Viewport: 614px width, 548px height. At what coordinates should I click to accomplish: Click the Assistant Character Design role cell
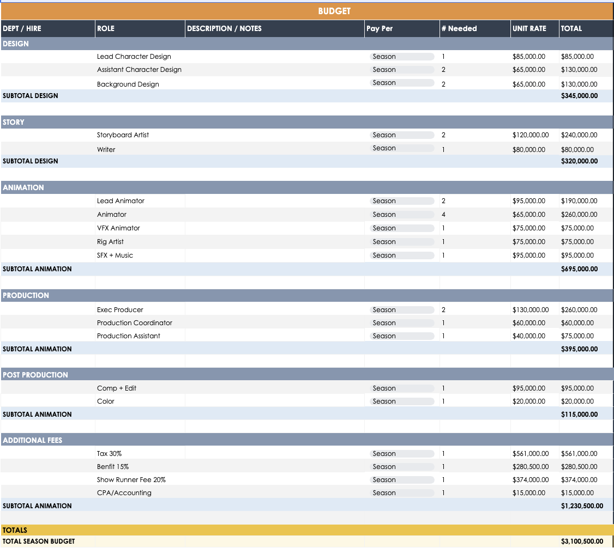140,70
